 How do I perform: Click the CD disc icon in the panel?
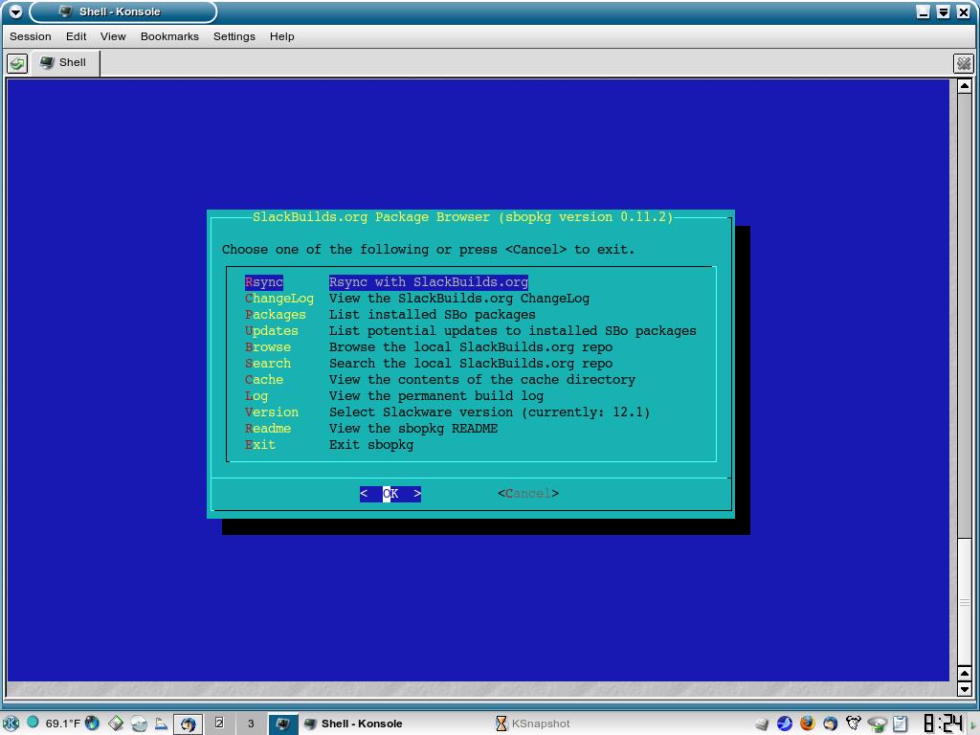(139, 724)
